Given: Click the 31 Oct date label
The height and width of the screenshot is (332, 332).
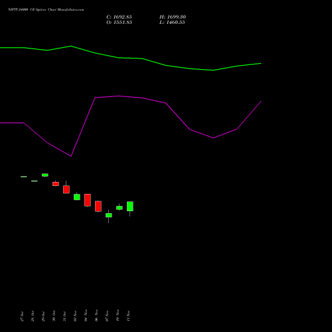Looking at the screenshot, I should 64,316.
